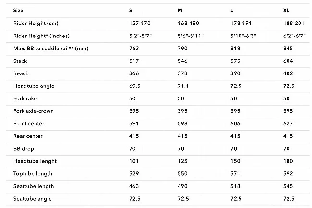Click the Headtube angle value 69.5
The image size is (312, 208).
134,86
